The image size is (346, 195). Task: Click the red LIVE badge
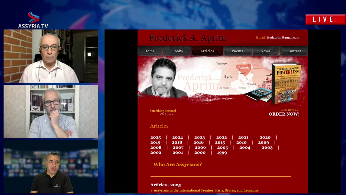326,19
